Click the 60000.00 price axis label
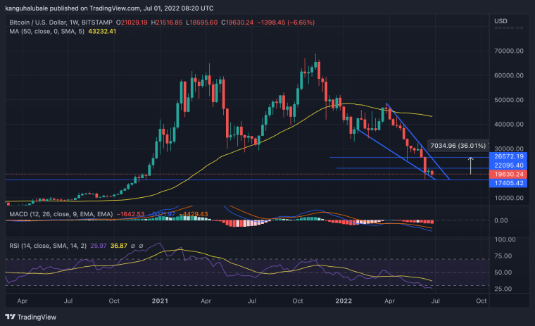Screen dimensions: 535x326 click(x=509, y=75)
